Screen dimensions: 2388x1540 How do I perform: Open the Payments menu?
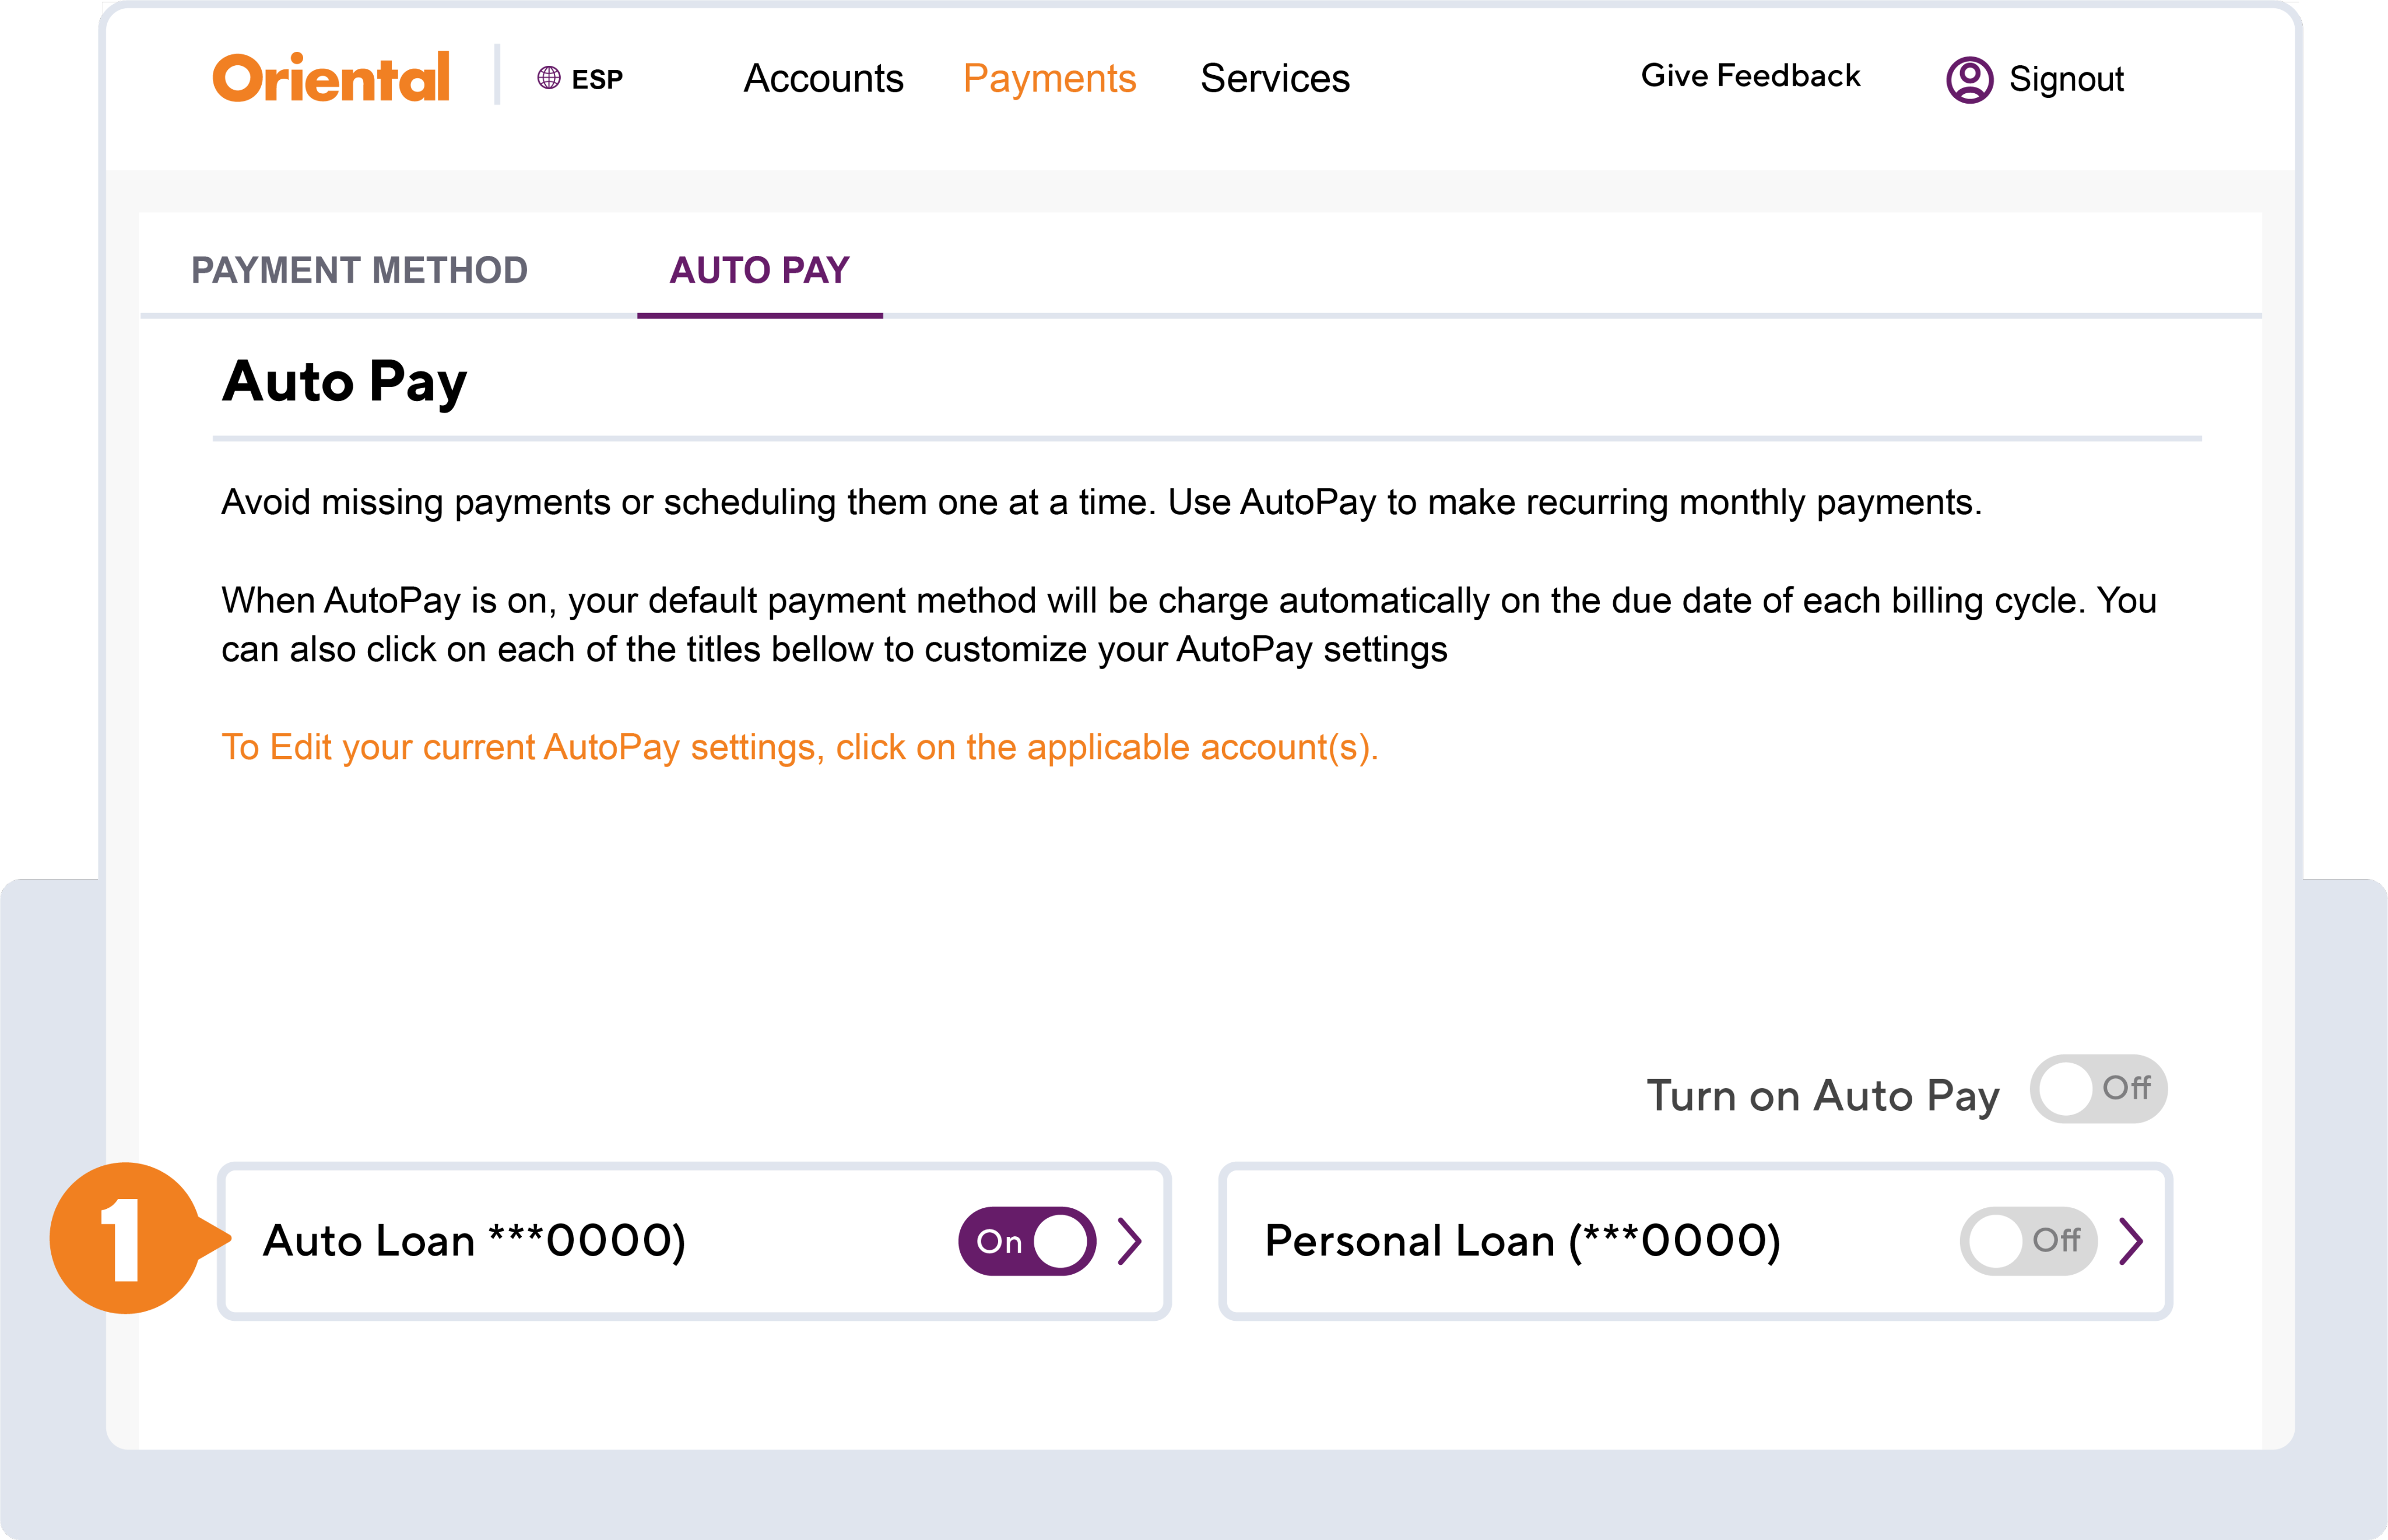(x=1049, y=78)
